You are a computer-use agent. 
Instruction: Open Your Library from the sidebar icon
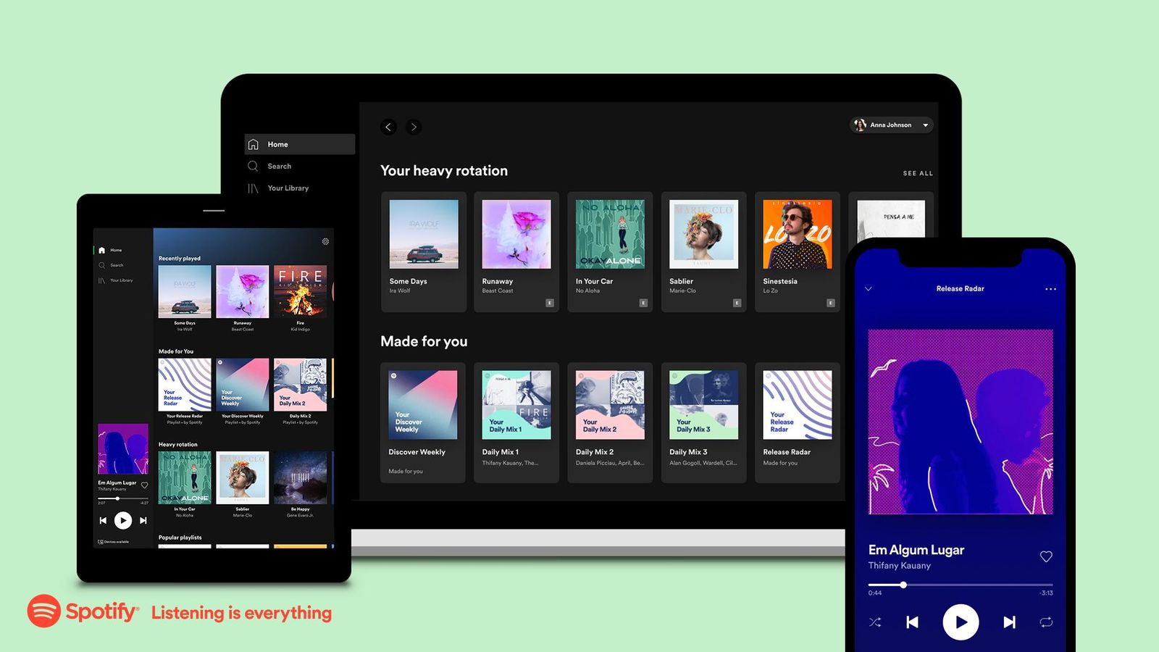(x=253, y=188)
